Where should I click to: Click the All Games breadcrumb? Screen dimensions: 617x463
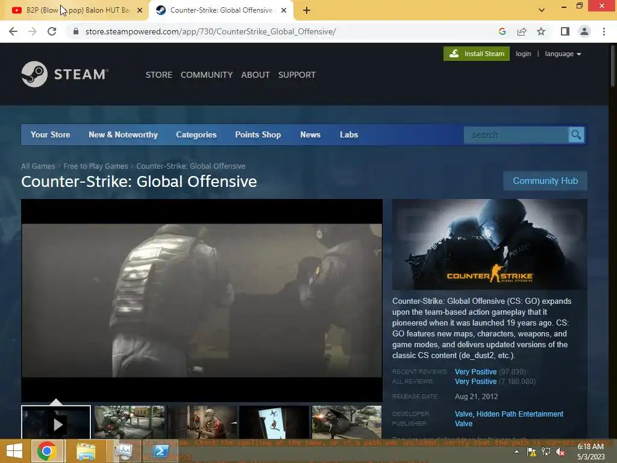tap(38, 166)
